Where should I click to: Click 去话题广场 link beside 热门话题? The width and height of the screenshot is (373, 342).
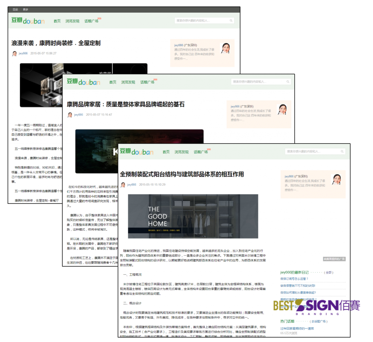(318, 321)
